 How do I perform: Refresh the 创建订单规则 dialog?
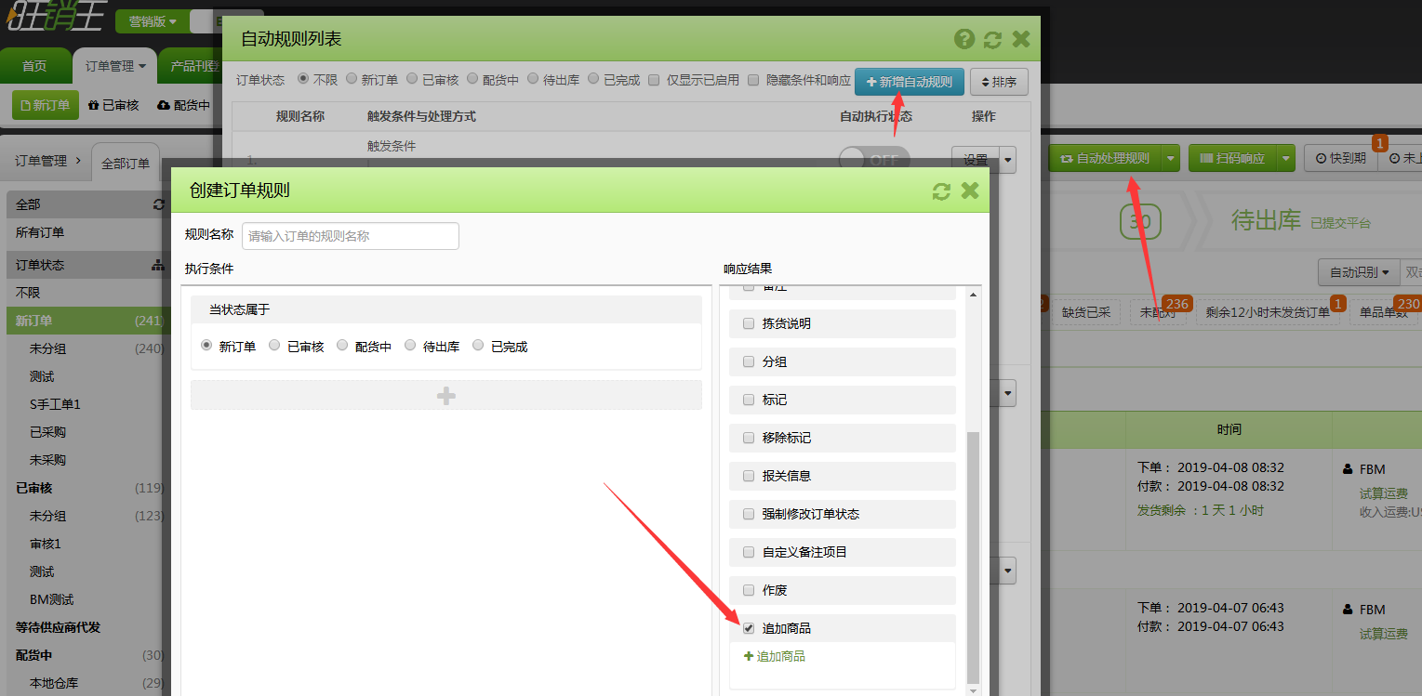pyautogui.click(x=942, y=190)
